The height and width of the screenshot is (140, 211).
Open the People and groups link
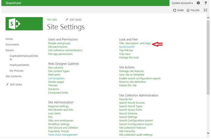[59, 43]
